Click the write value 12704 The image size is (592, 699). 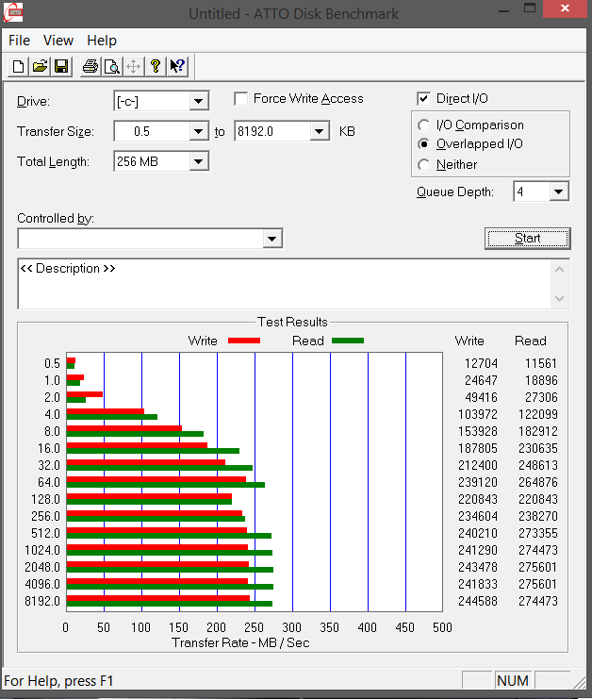coord(481,364)
